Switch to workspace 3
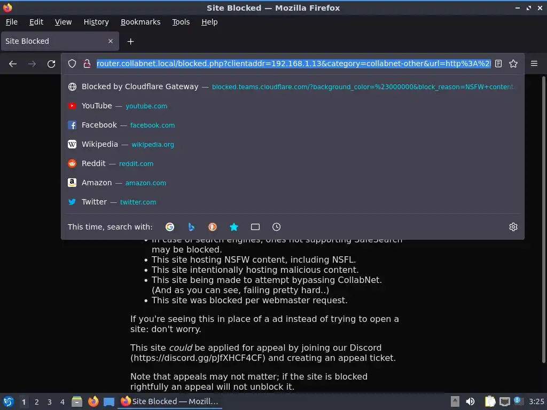The image size is (547, 410). [50, 402]
